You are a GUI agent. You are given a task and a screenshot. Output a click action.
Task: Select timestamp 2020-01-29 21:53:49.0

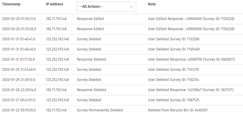[x=19, y=70]
